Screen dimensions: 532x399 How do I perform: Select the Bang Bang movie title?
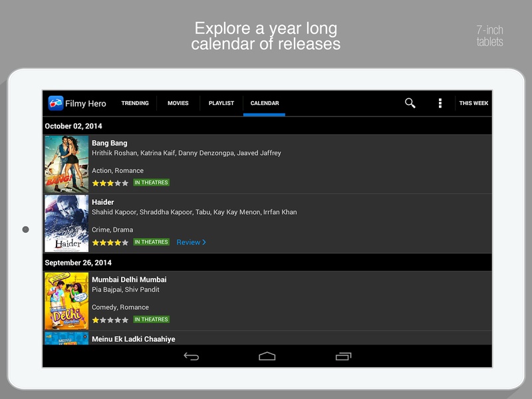pyautogui.click(x=110, y=143)
